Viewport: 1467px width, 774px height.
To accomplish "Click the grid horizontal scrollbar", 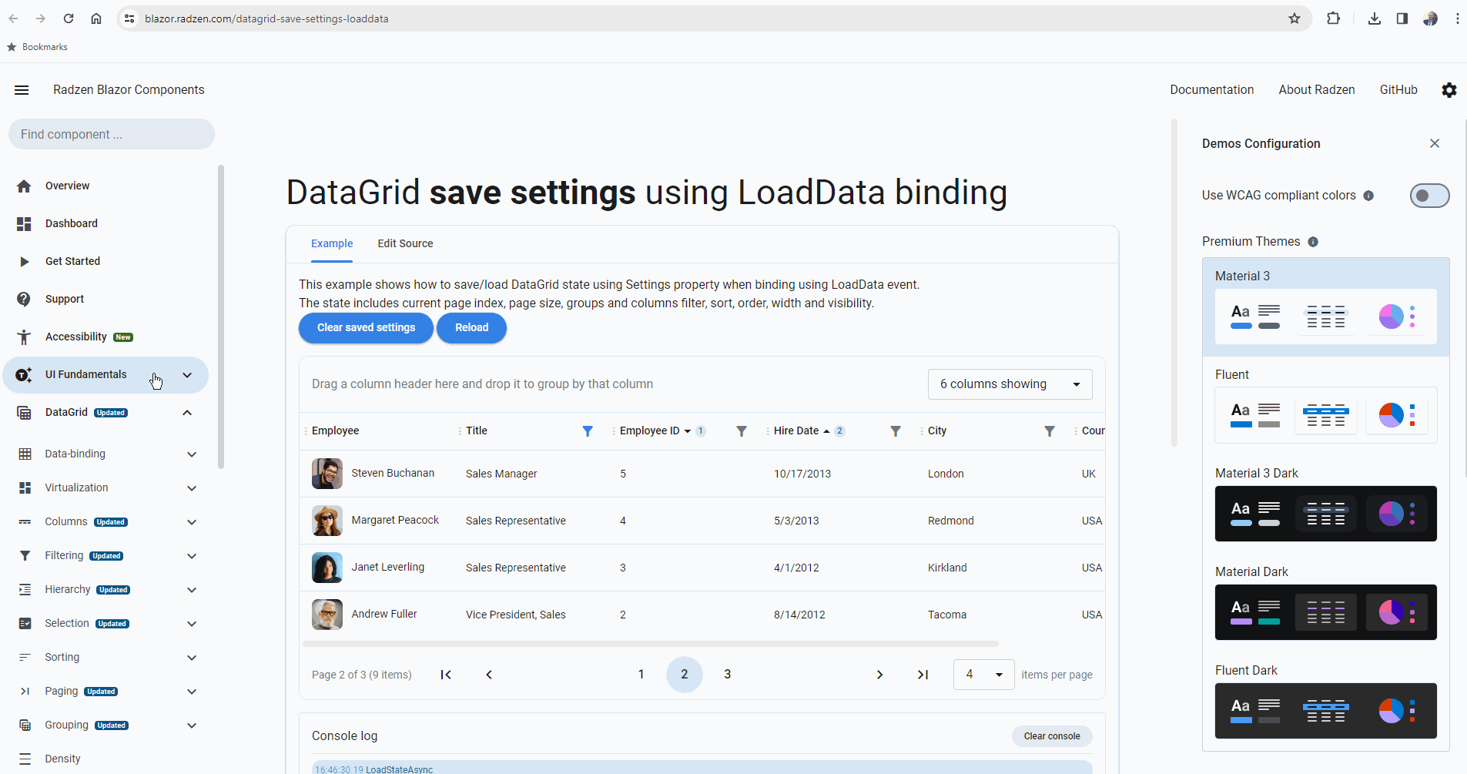I will coord(651,644).
